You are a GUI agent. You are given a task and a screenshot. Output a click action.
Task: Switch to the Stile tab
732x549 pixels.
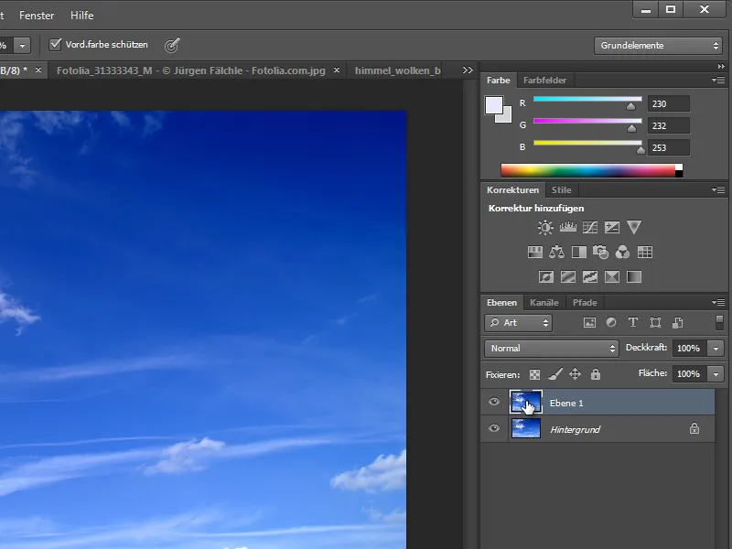point(561,190)
